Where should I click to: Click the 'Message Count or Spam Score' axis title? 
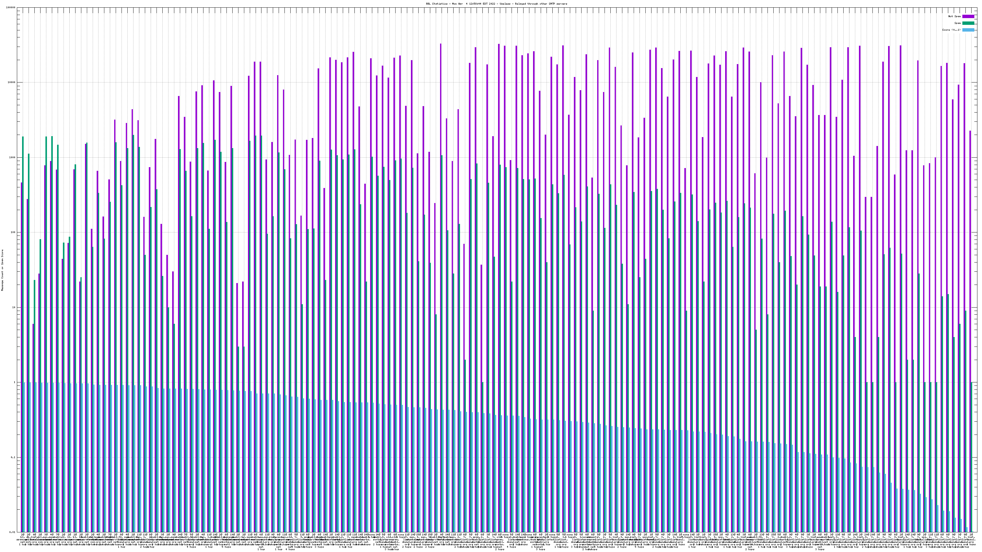point(2,270)
